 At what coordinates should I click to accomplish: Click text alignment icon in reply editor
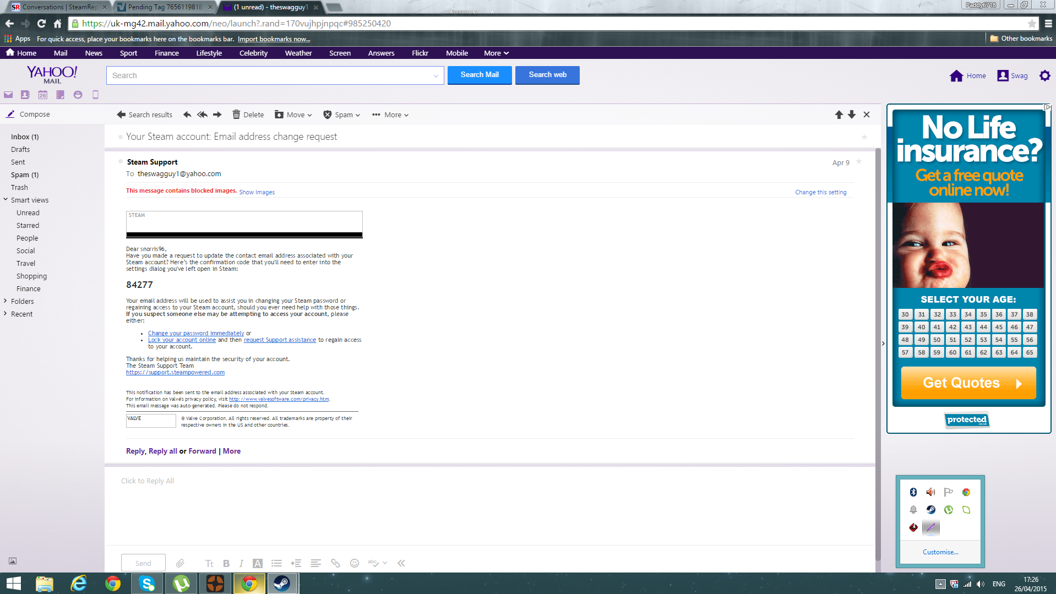click(x=315, y=563)
